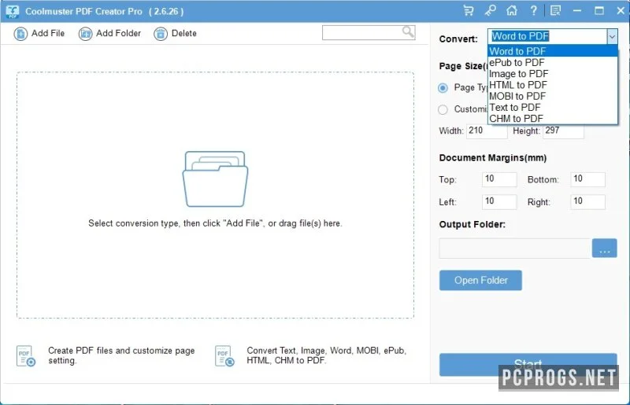Select the Page Type radio button
The height and width of the screenshot is (405, 630).
pos(443,88)
